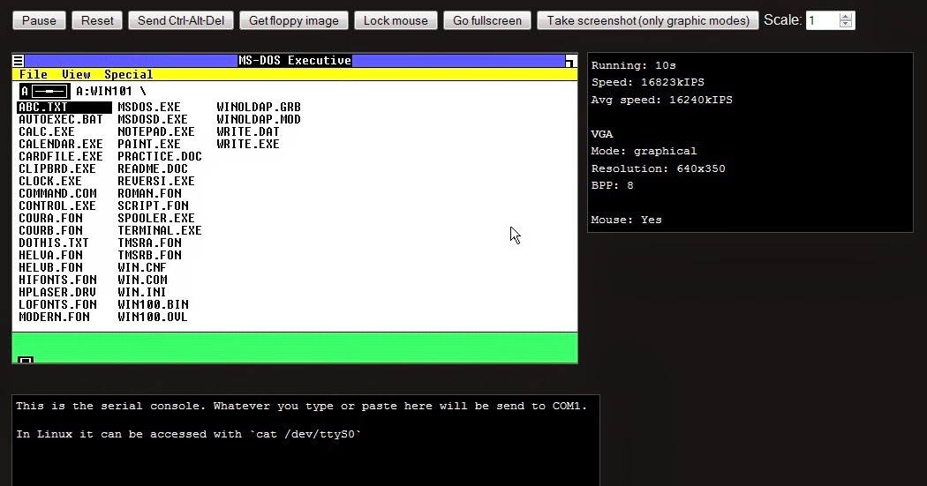Select WIN.CNF file
The width and height of the screenshot is (927, 486).
(142, 268)
